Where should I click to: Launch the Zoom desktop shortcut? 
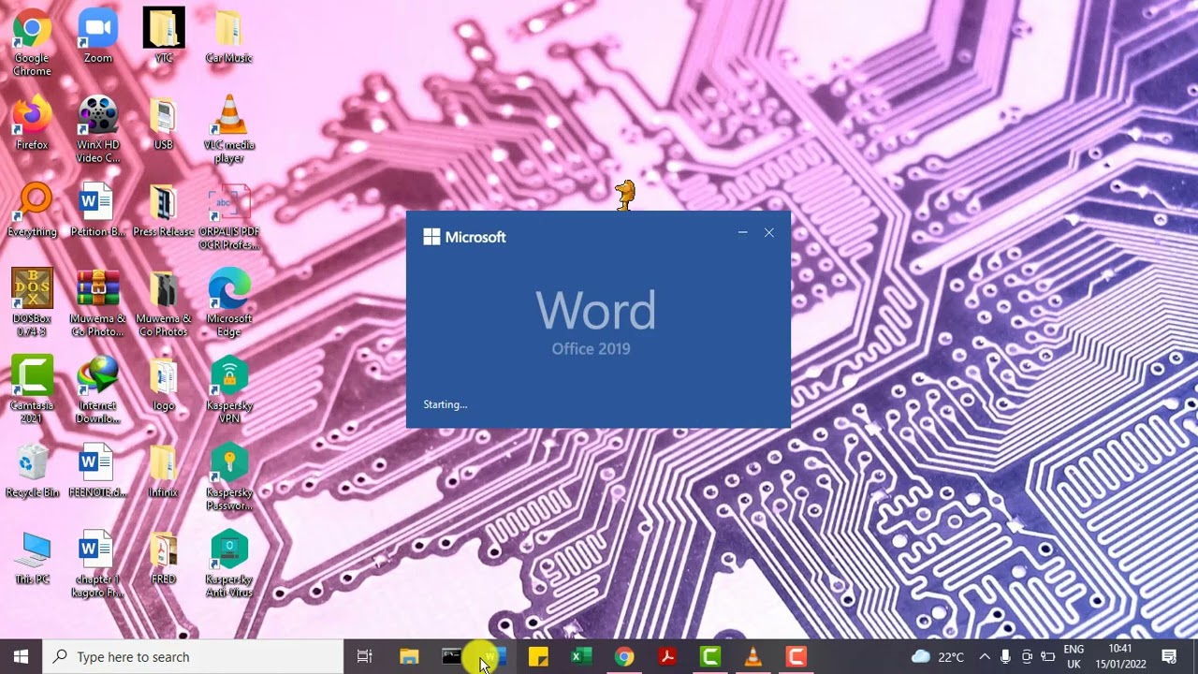[97, 37]
